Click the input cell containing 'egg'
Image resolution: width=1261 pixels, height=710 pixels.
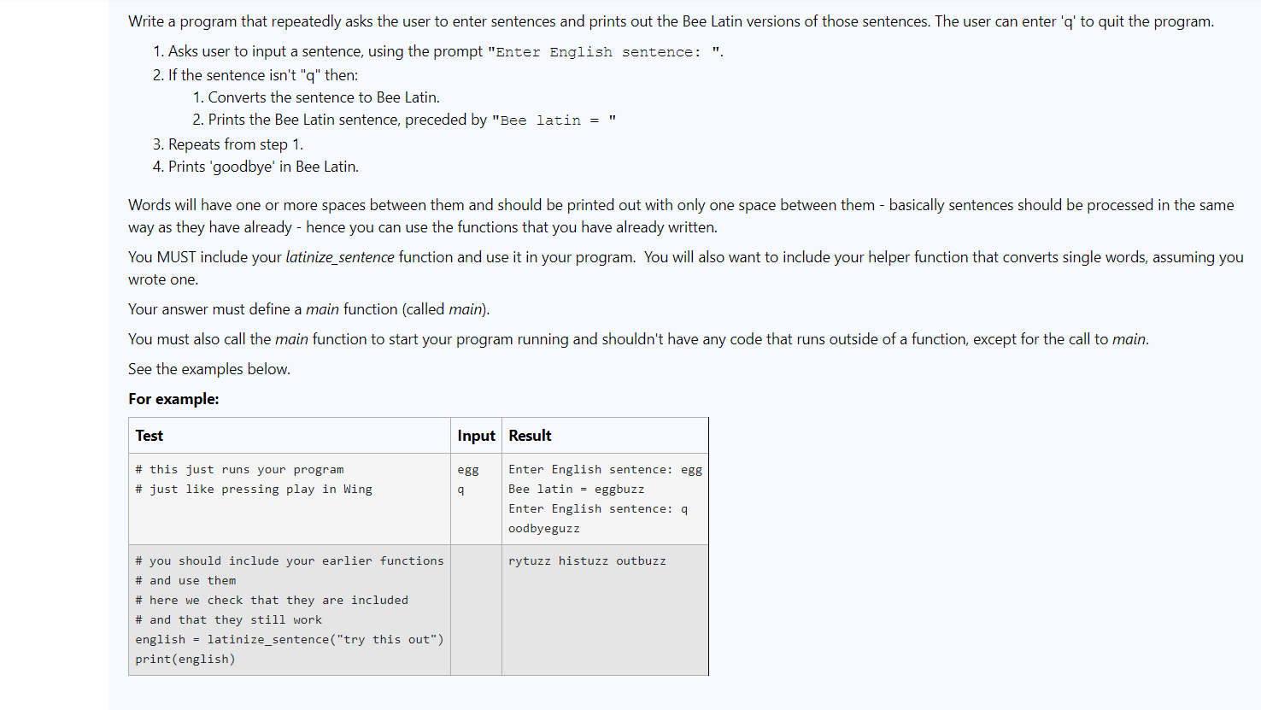click(468, 469)
